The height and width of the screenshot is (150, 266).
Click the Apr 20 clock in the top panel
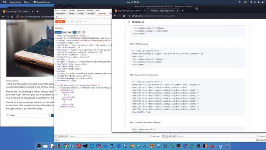click(133, 2)
